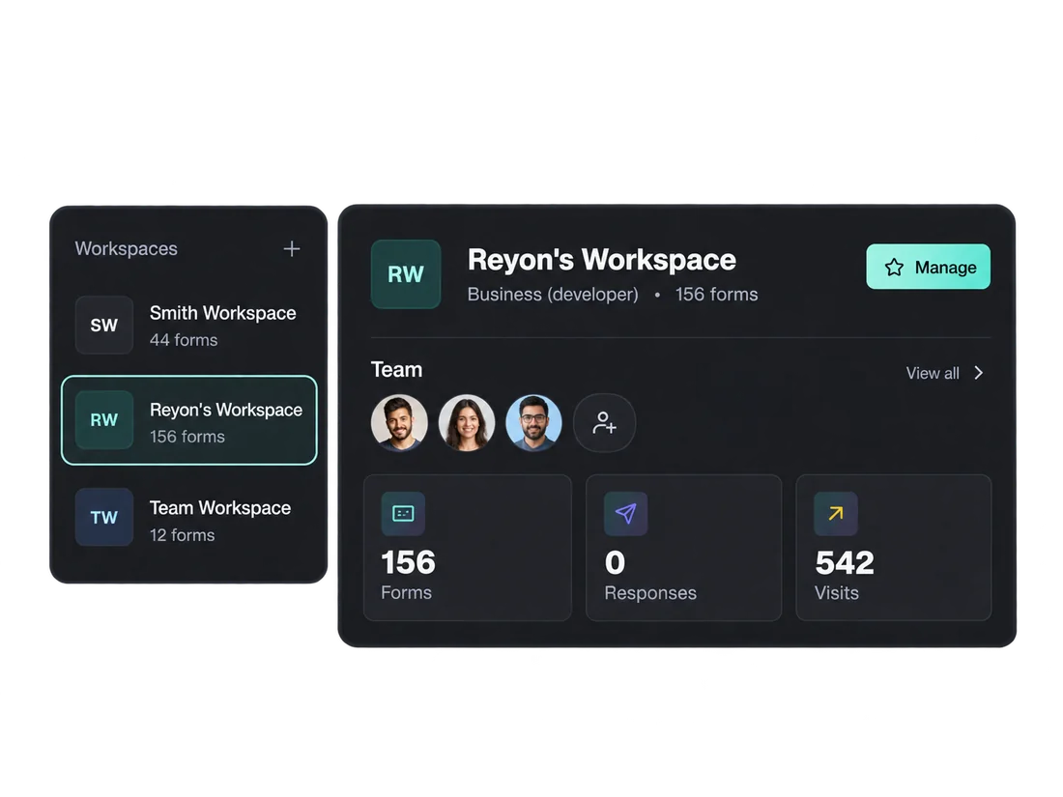Screen dimensions: 1063x797
Task: Add a new workspace with plus icon
Action: 292,248
